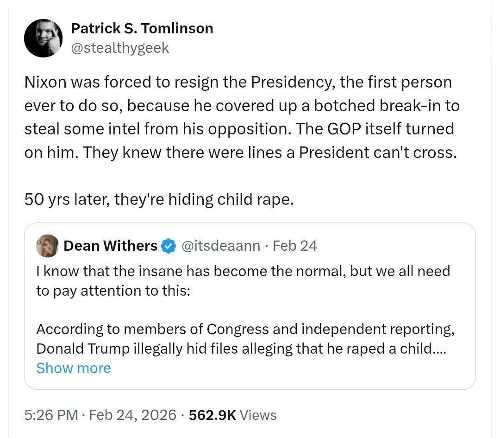Click the @stealthygeek handle
Viewport: 500px width, 438px height.
coord(120,47)
